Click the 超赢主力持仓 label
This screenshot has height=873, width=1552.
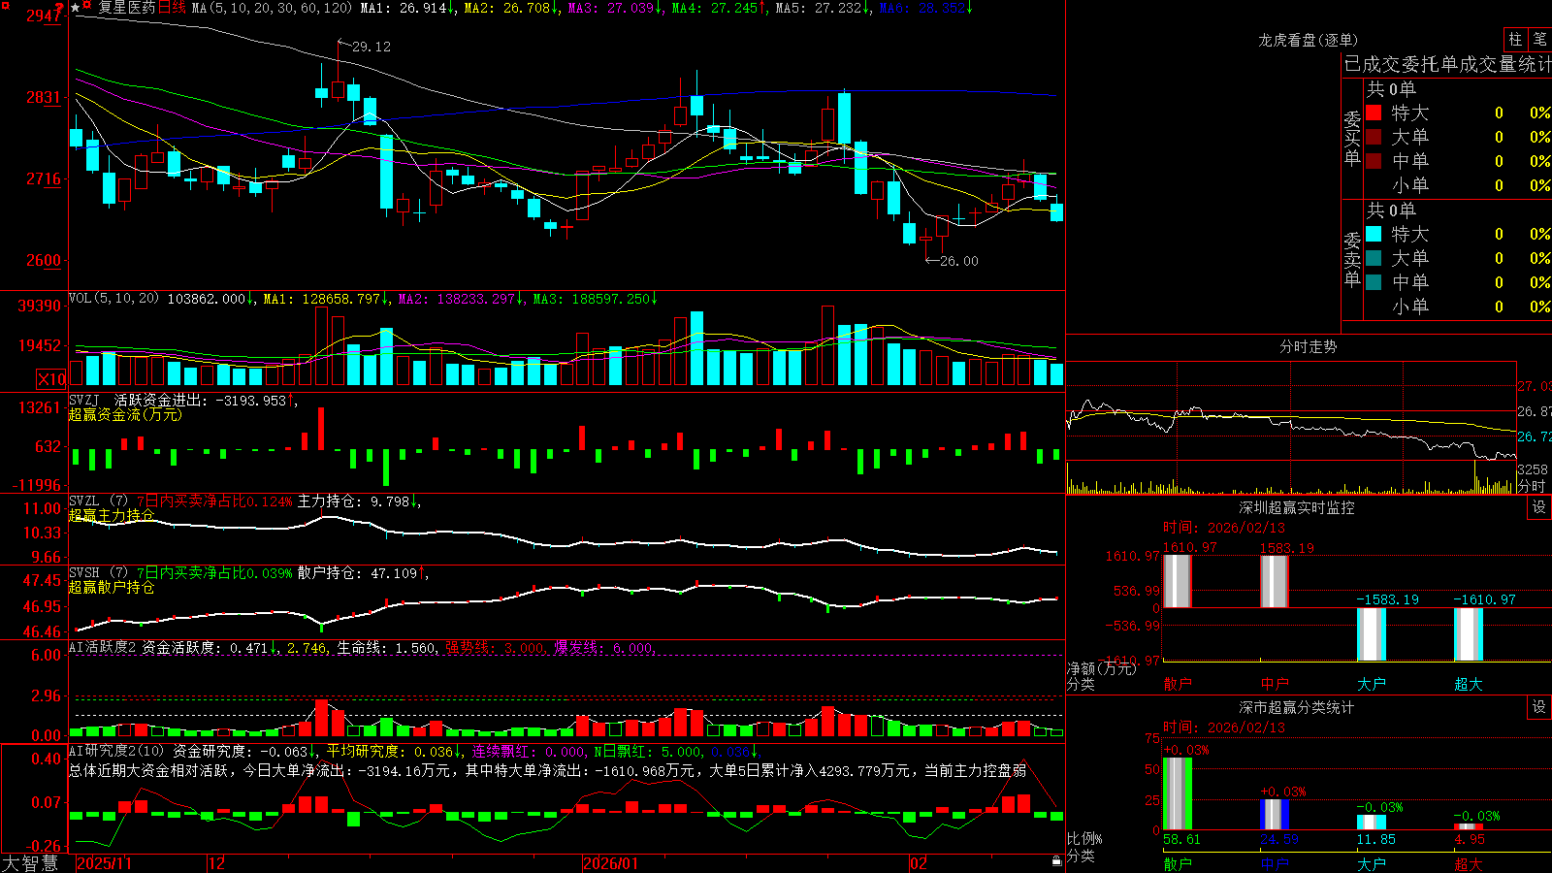(x=112, y=515)
